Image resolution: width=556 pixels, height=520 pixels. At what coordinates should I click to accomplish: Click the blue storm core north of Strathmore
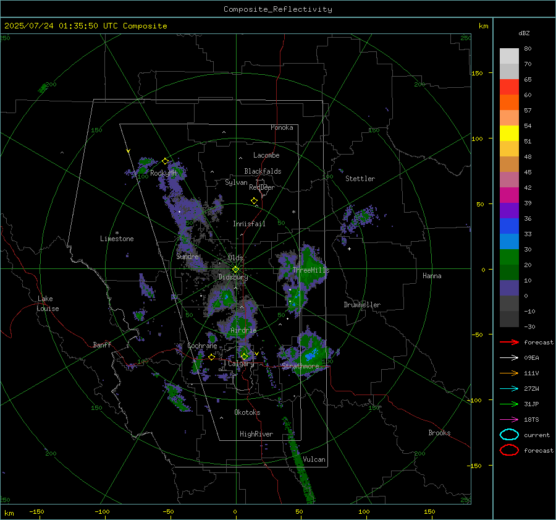click(311, 354)
